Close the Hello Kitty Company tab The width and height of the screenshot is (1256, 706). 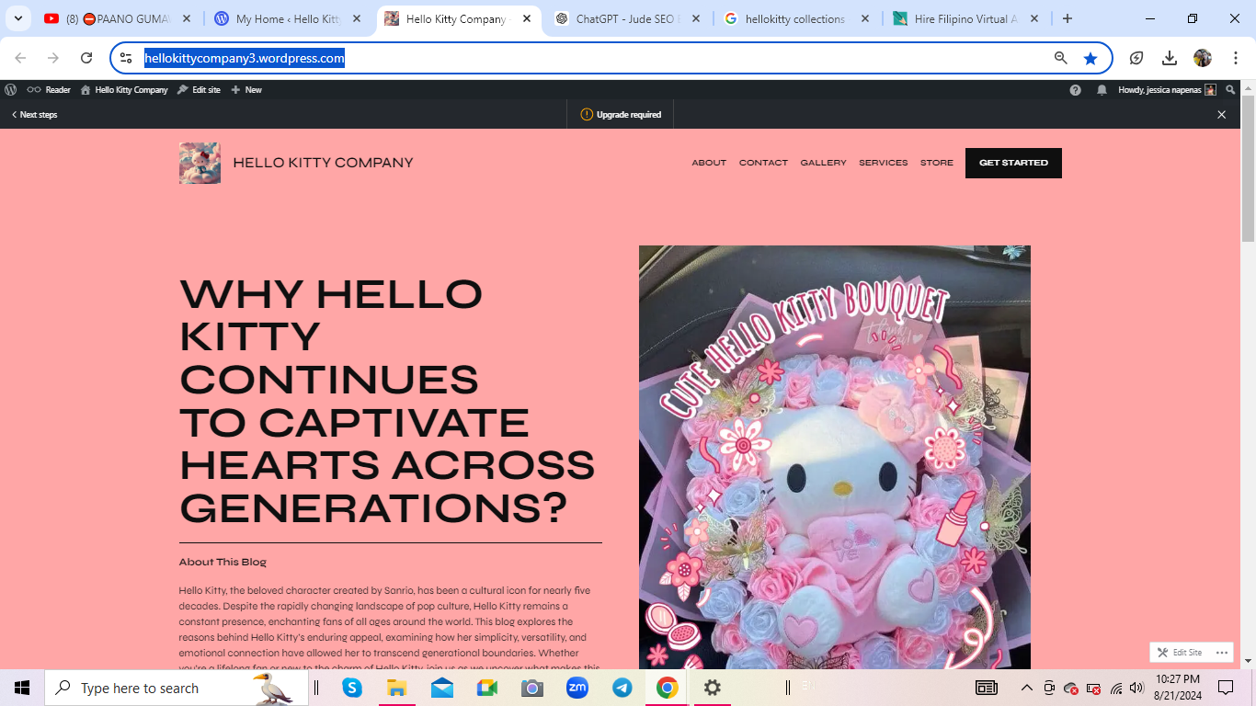[x=527, y=18]
